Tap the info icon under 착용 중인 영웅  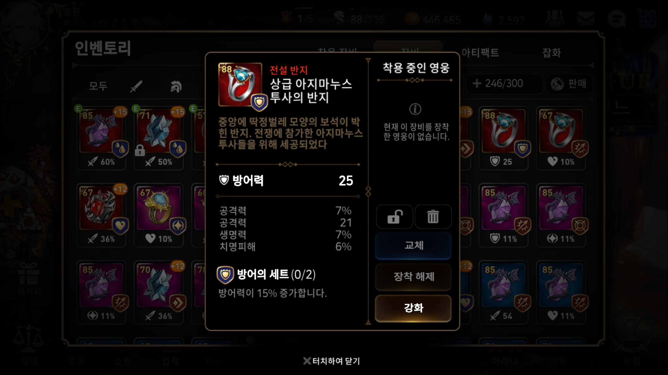pos(415,109)
